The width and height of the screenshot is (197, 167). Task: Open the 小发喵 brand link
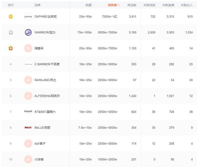point(39,159)
